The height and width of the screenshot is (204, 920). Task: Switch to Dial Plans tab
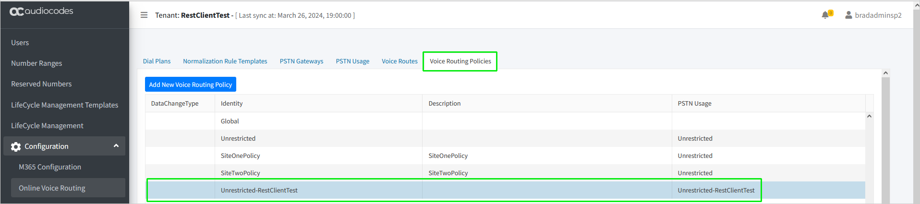(157, 61)
